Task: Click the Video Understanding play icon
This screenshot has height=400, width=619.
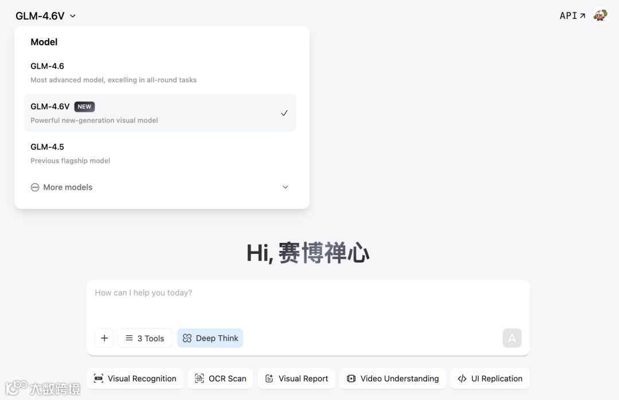Action: pos(351,379)
